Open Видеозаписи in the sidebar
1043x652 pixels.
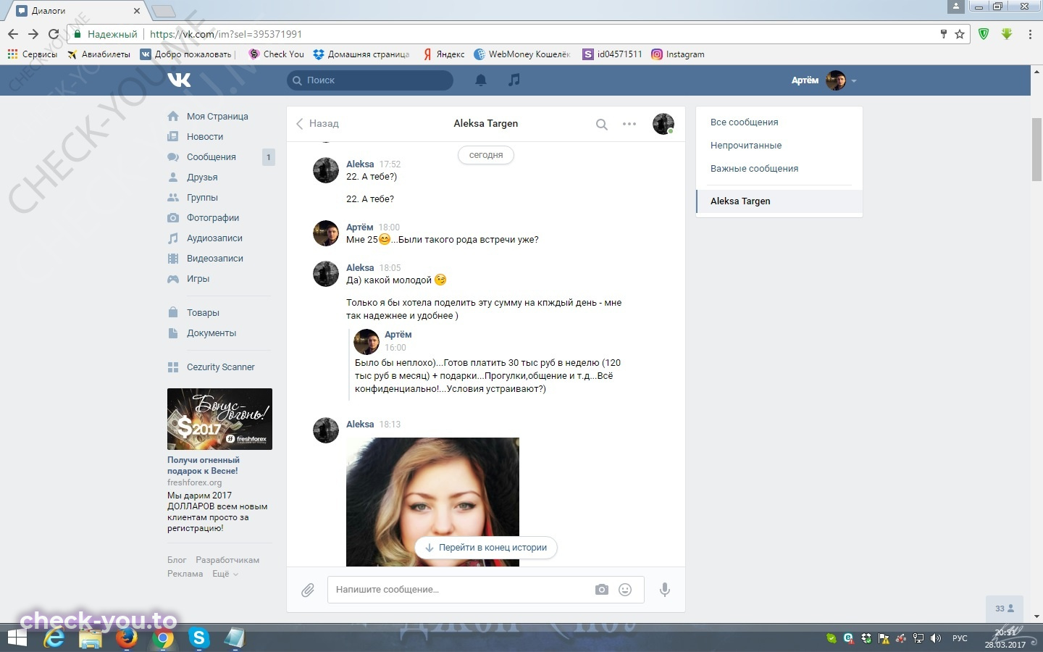pos(214,259)
